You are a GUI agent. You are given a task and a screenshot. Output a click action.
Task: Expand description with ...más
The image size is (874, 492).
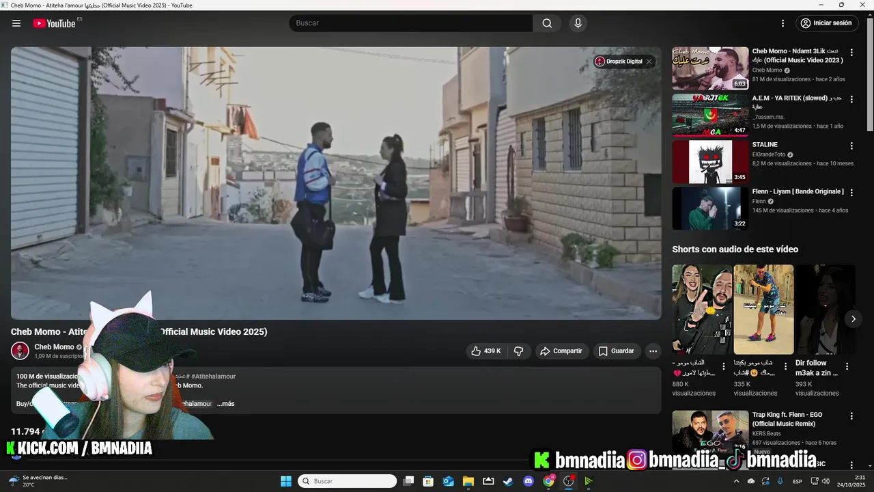[x=226, y=404]
